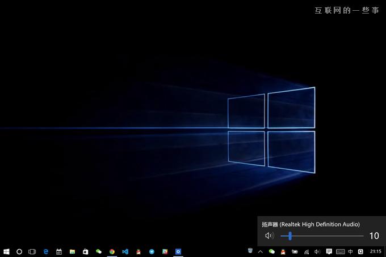Open the touch keyboard tray icon
This screenshot has height=257, width=386.
(341, 251)
